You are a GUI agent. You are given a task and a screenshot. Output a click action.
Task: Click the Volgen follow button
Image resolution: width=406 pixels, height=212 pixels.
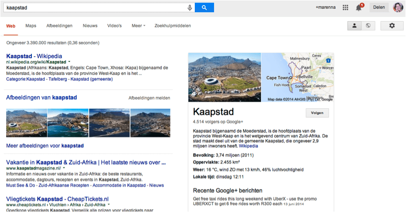click(317, 113)
